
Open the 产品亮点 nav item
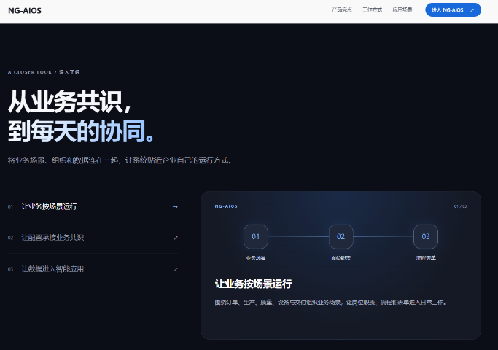coord(342,9)
